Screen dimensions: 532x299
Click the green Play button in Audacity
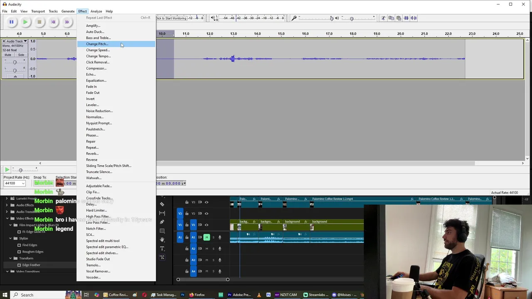(x=25, y=22)
